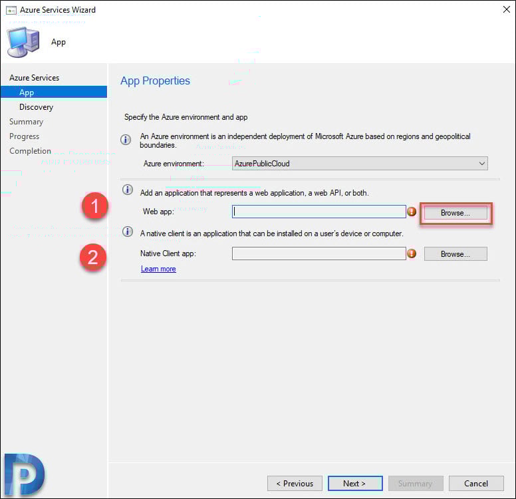The height and width of the screenshot is (499, 516).
Task: Click the 'Azure environment:' label
Action: pos(174,164)
